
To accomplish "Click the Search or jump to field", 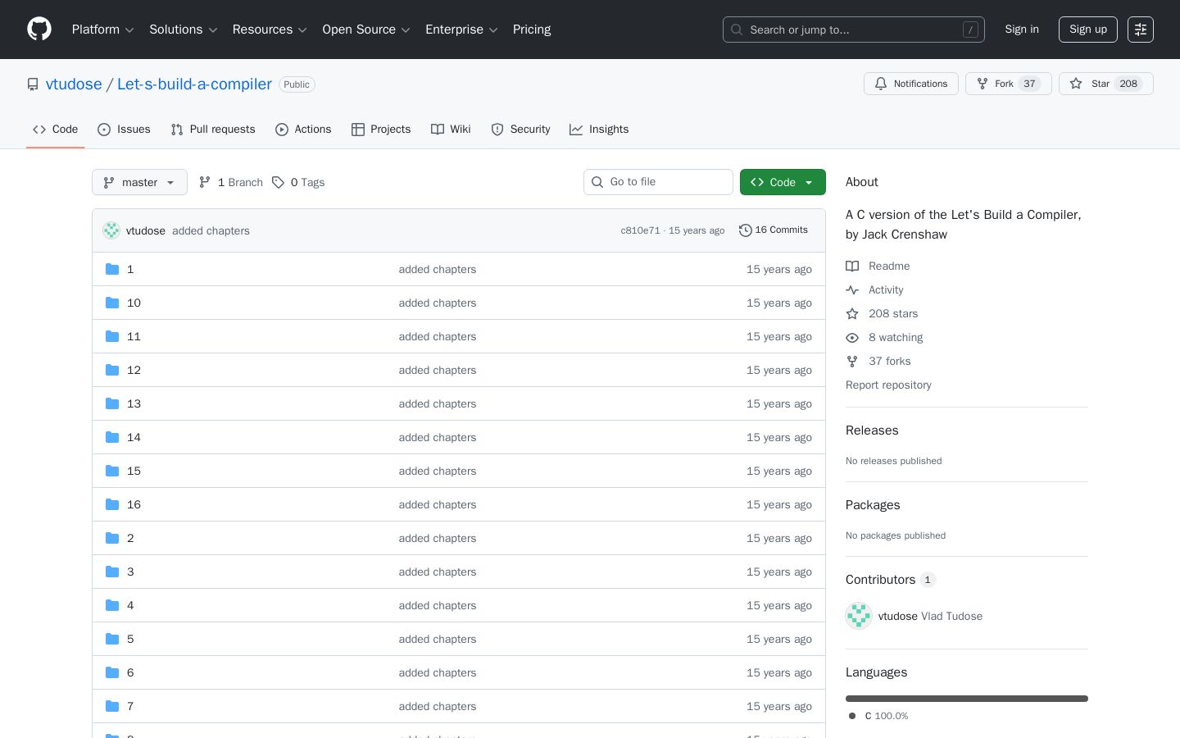I will click(x=854, y=30).
